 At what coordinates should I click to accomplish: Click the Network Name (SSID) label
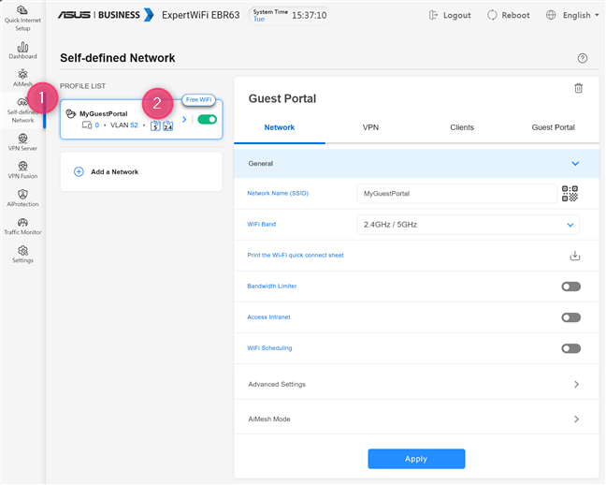coord(278,193)
